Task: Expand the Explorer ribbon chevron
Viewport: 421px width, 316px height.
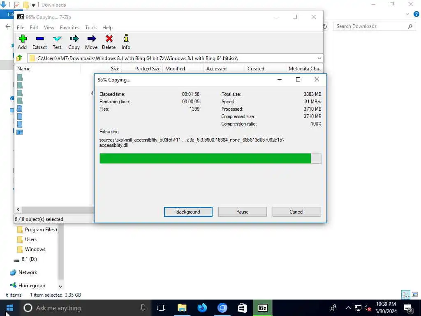Action: 407,14
